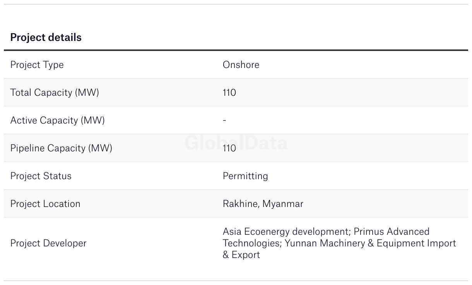Select the Active Capacity (MW) label
Screen dimensions: 472x285
click(58, 120)
